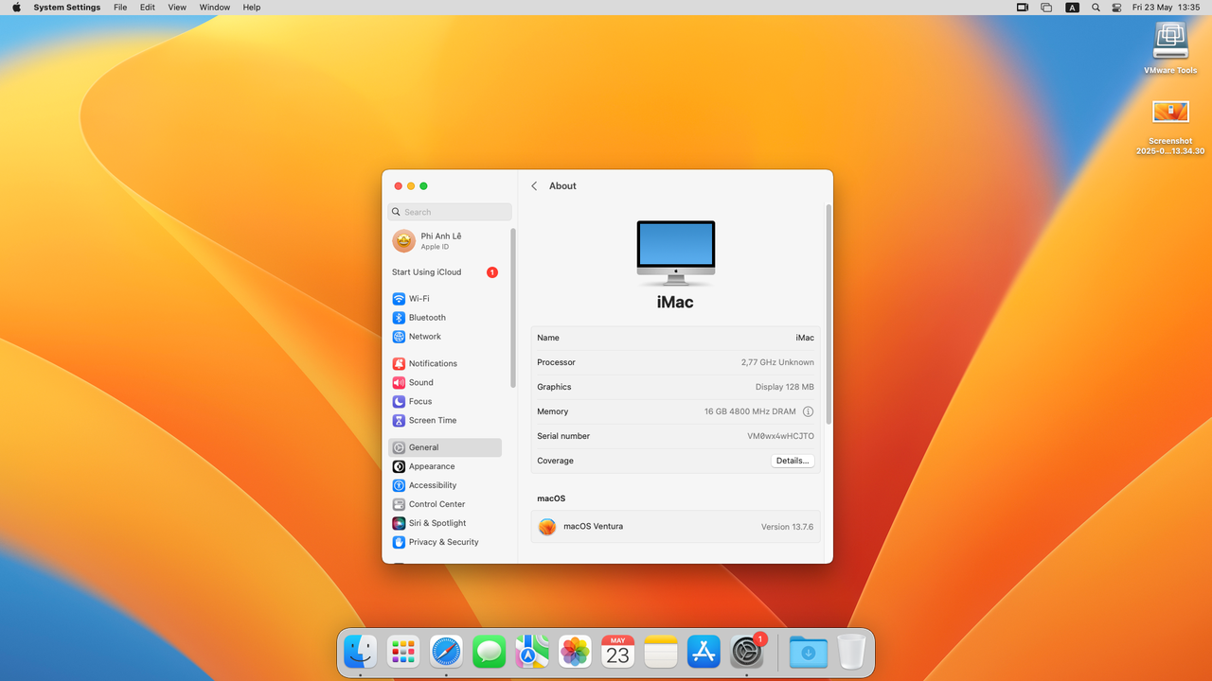Image resolution: width=1212 pixels, height=681 pixels.
Task: Open Notes from the Dock
Action: coord(661,652)
